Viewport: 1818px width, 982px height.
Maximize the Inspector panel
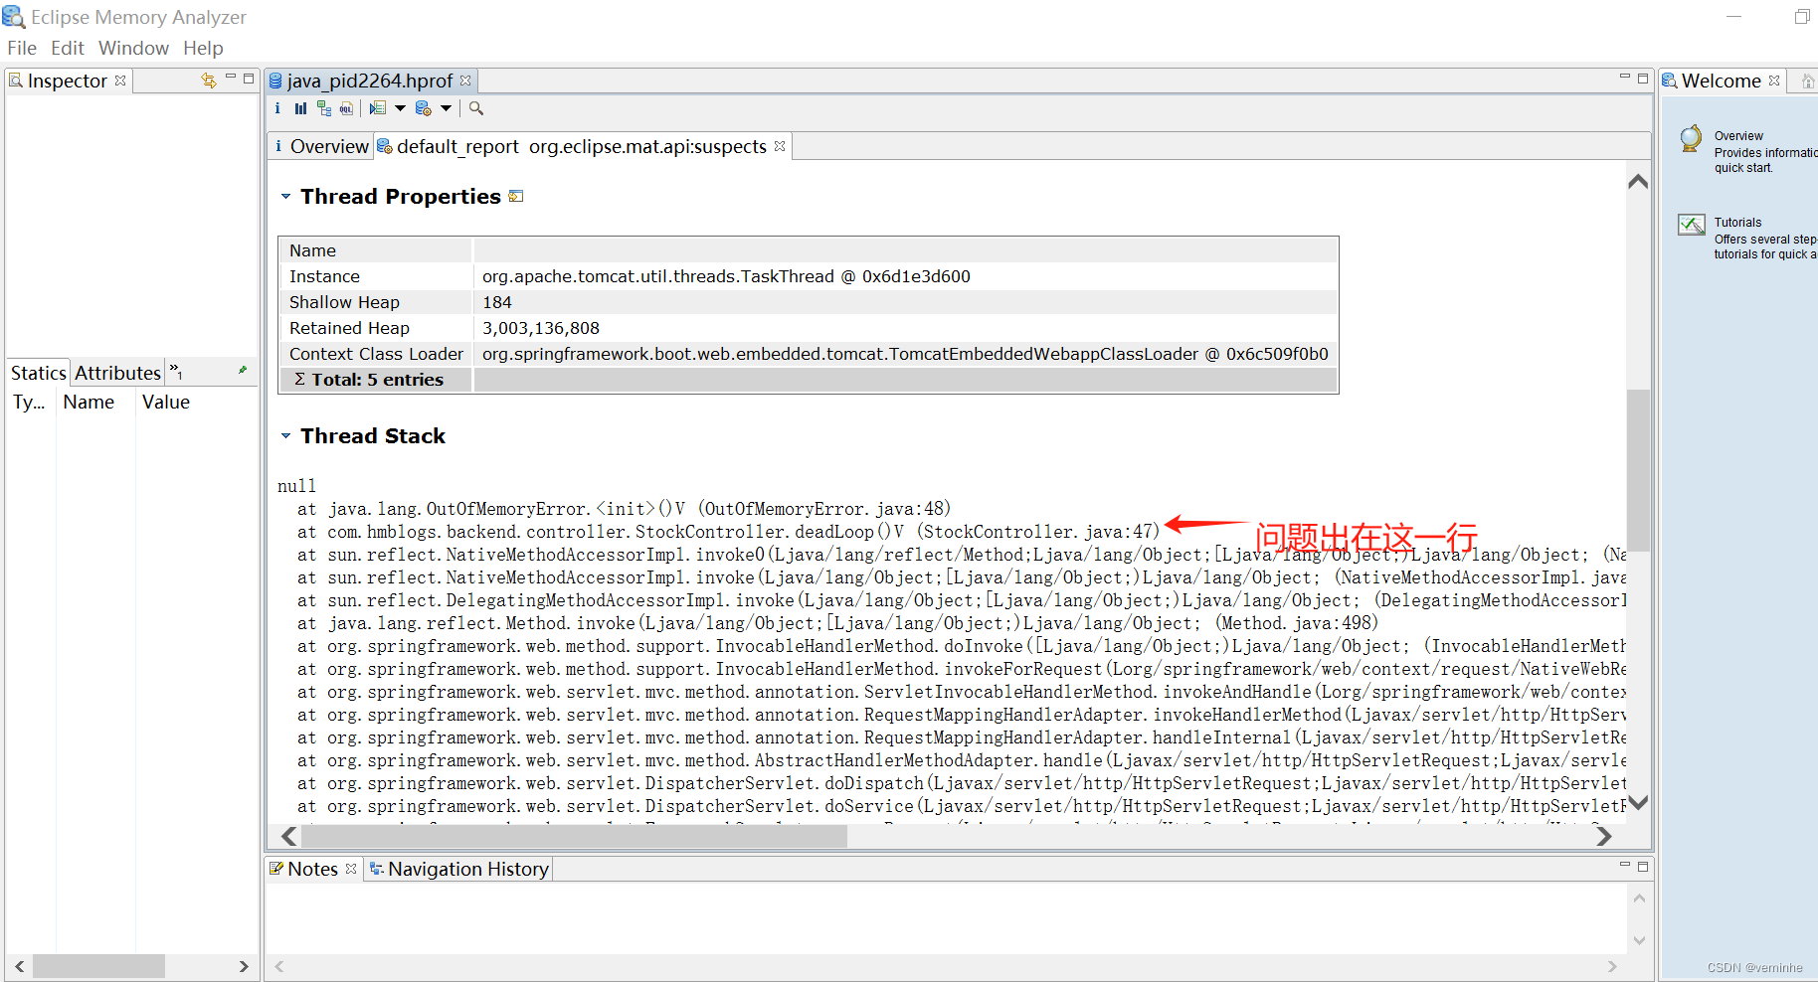pos(249,78)
